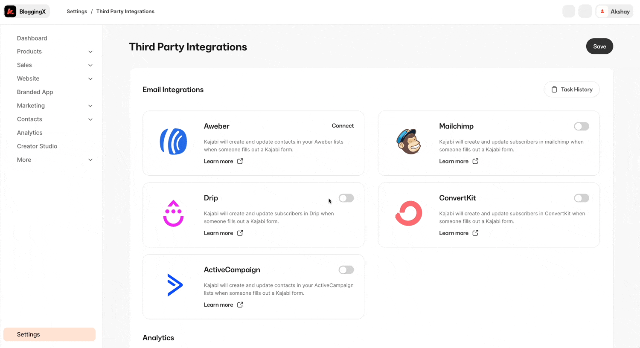
Task: Toggle the ActiveCampaign integration on
Action: pos(346,270)
